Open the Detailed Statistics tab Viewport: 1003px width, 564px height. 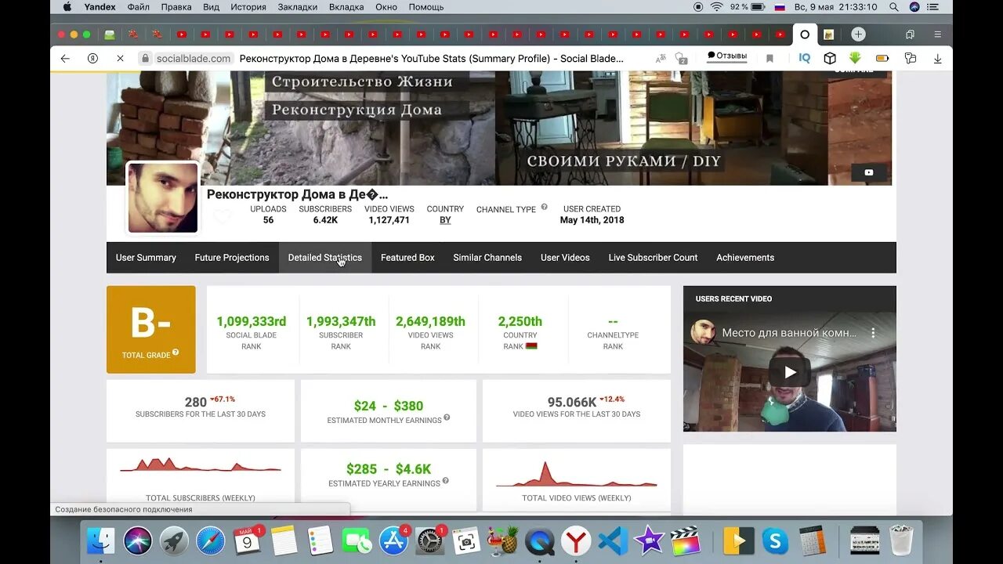pos(325,258)
